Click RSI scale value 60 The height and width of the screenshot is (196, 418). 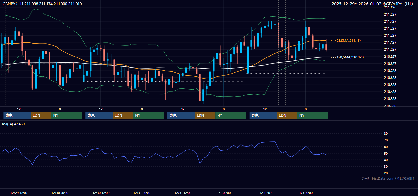(x=386, y=147)
